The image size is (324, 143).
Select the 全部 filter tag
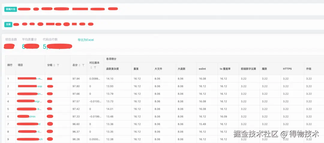point(8,24)
